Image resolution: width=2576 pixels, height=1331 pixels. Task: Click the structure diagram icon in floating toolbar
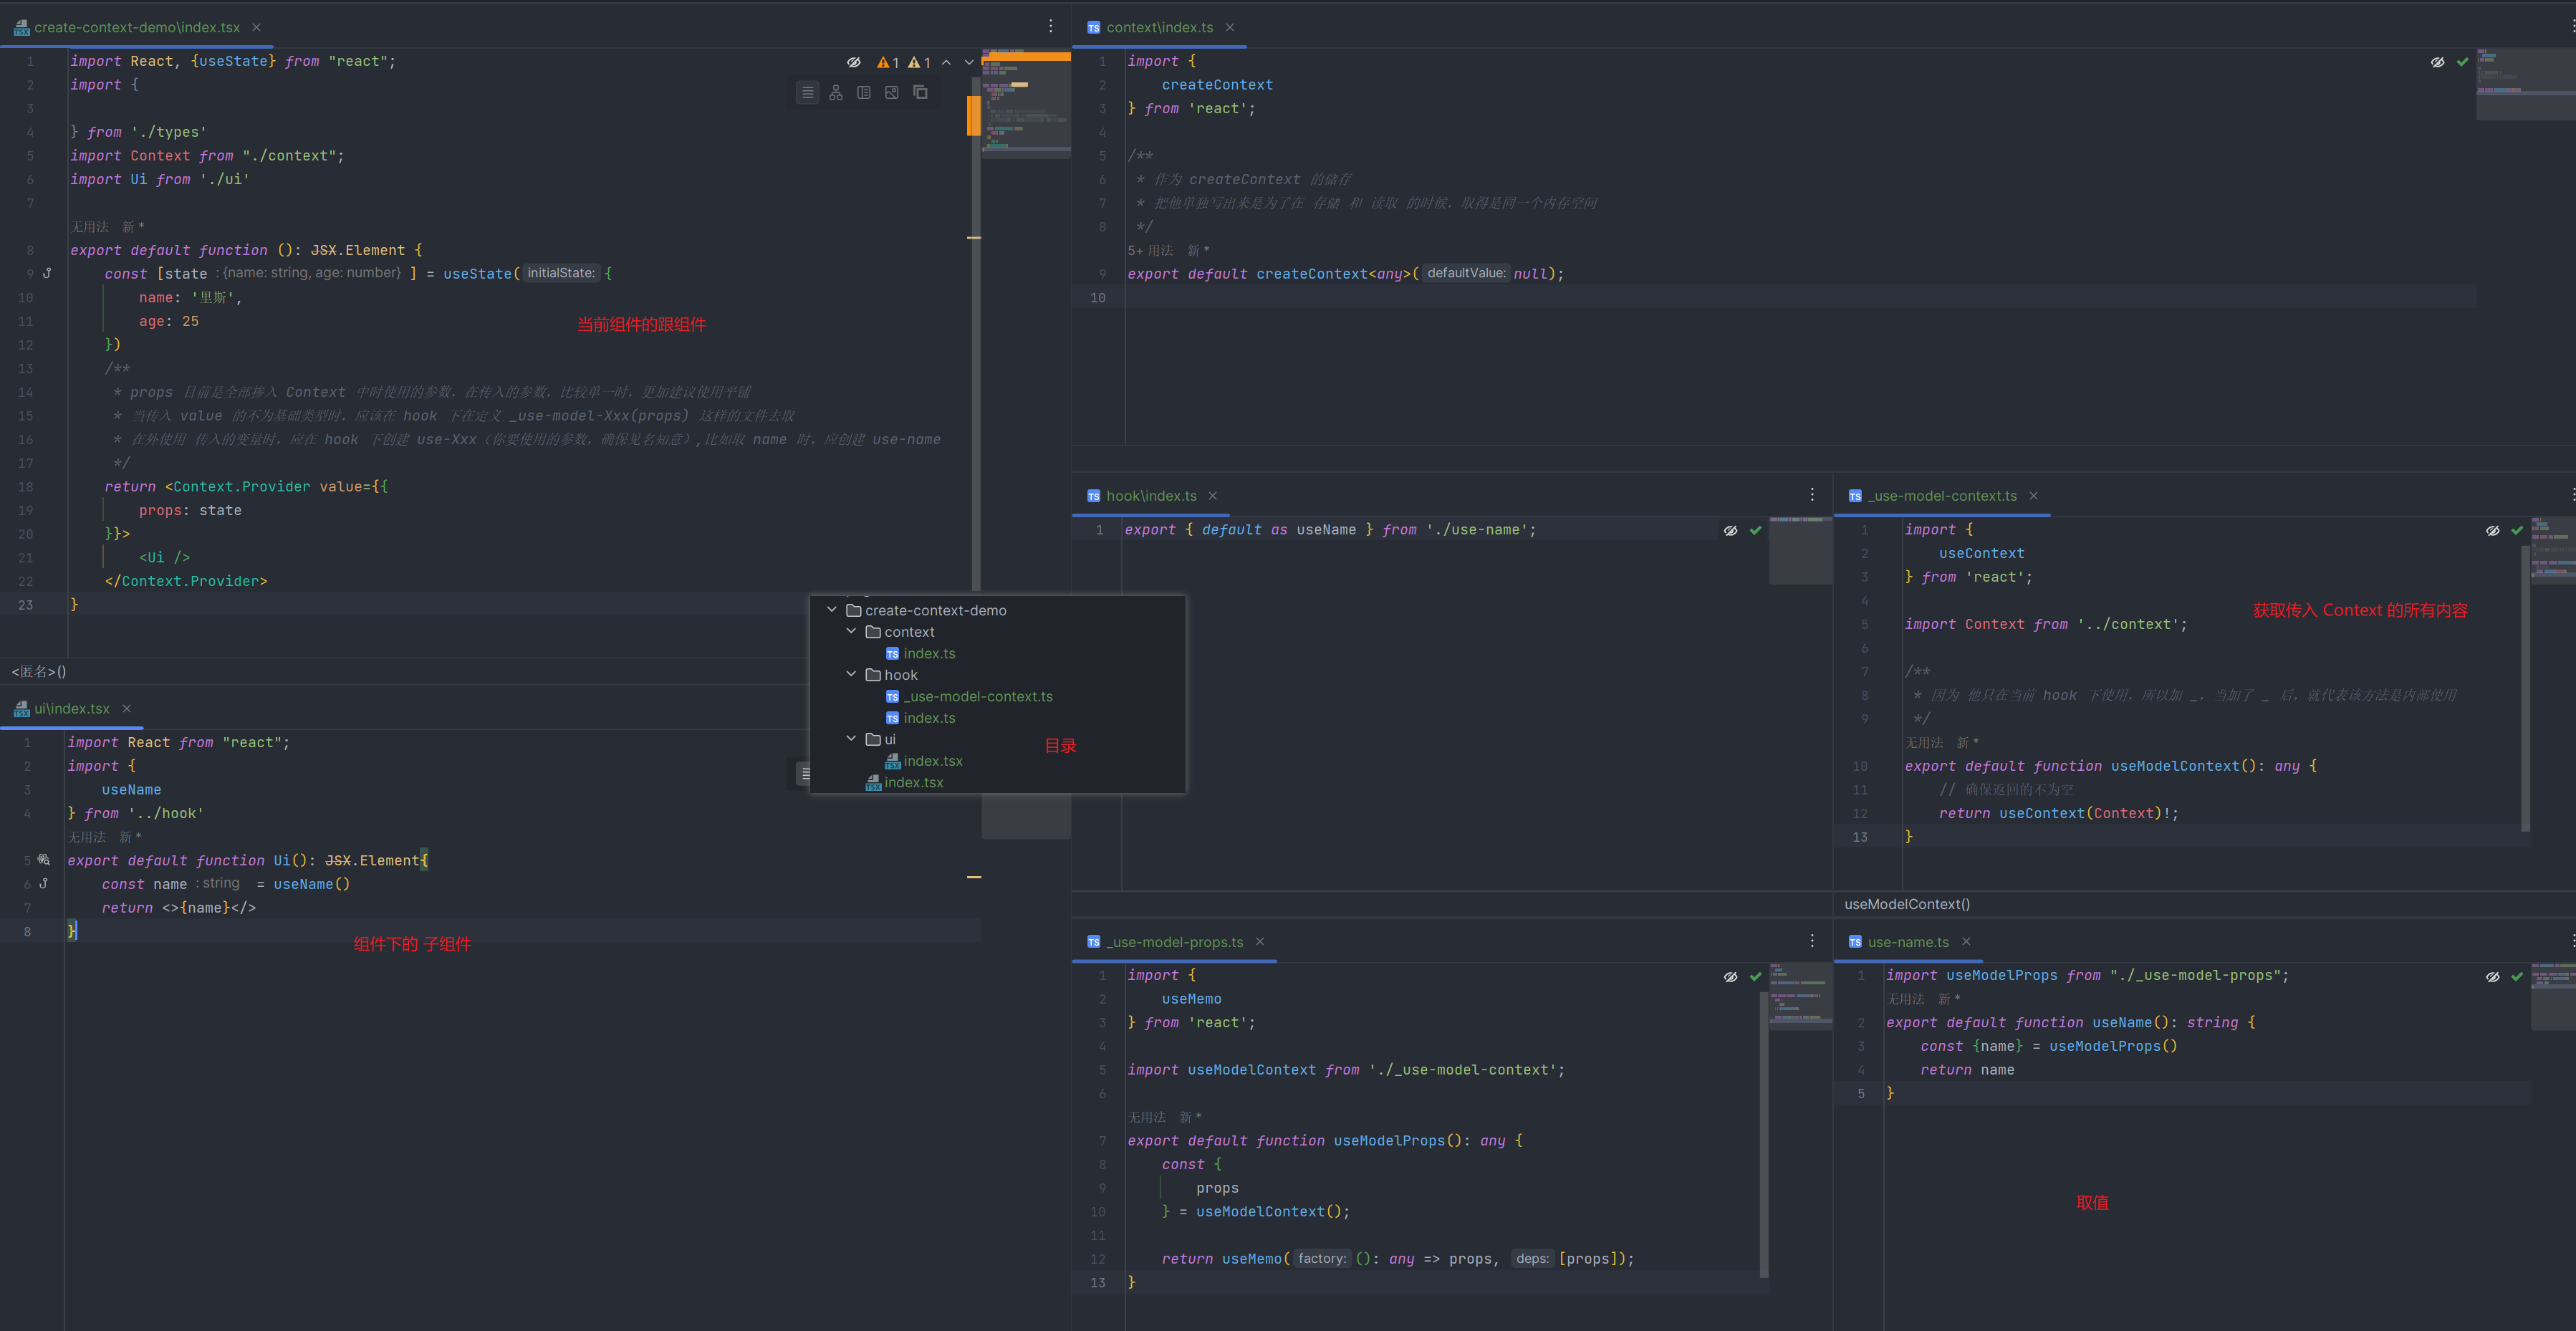[x=836, y=93]
